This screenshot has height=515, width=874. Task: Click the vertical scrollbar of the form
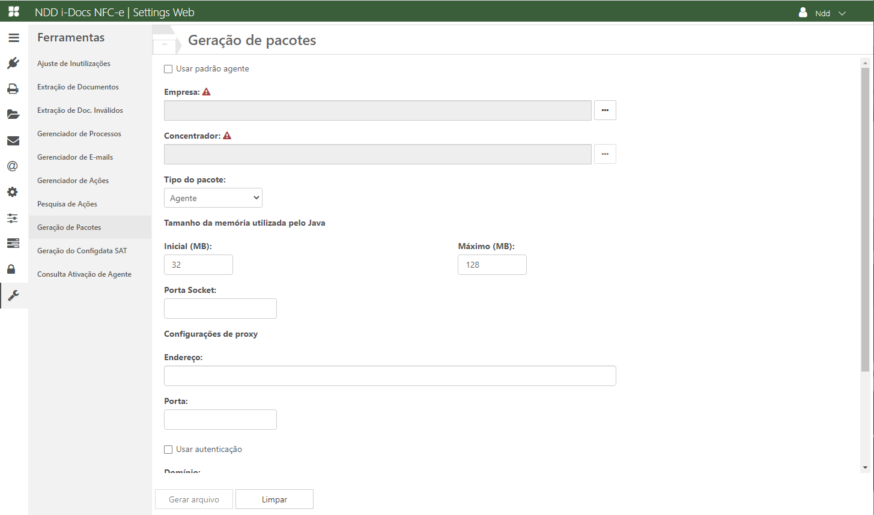click(865, 240)
